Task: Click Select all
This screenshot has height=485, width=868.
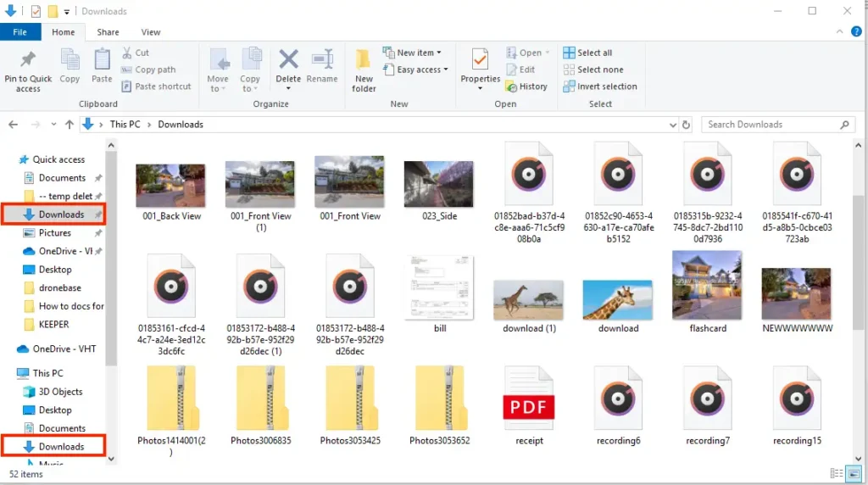Action: click(x=587, y=53)
